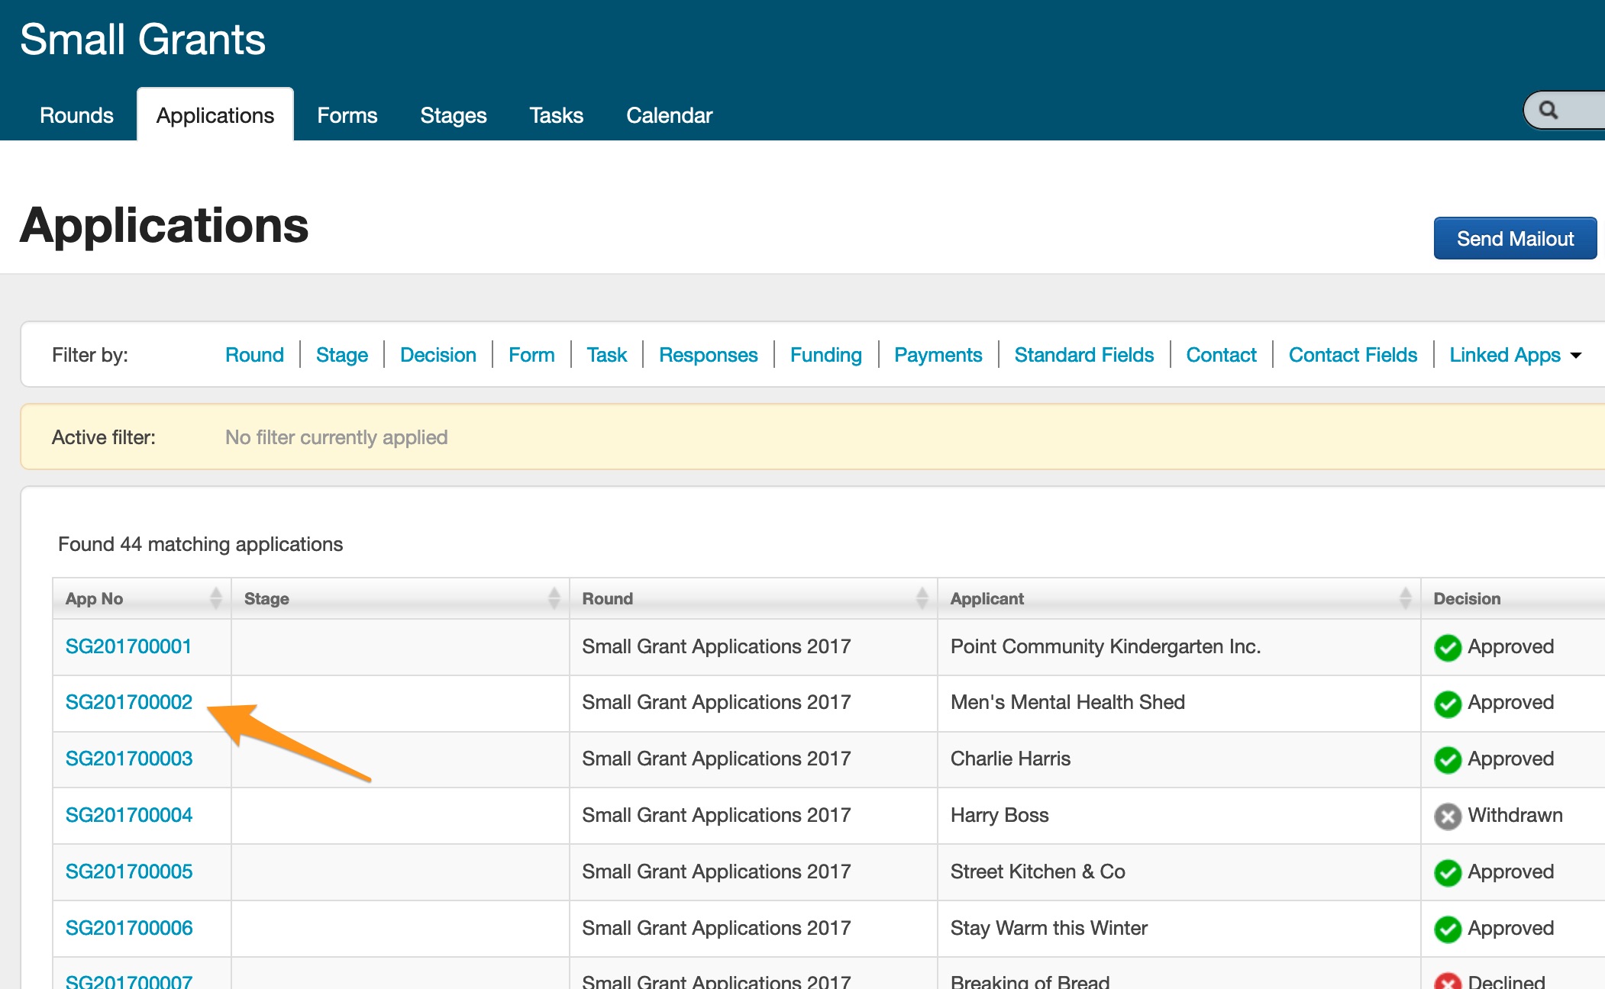Screen dimensions: 1605x989
Task: Open application SG201700002 link
Action: click(129, 702)
